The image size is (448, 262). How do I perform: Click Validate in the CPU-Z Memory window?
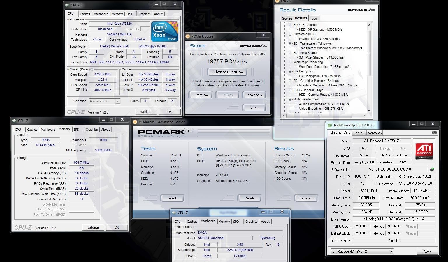[x=93, y=227]
